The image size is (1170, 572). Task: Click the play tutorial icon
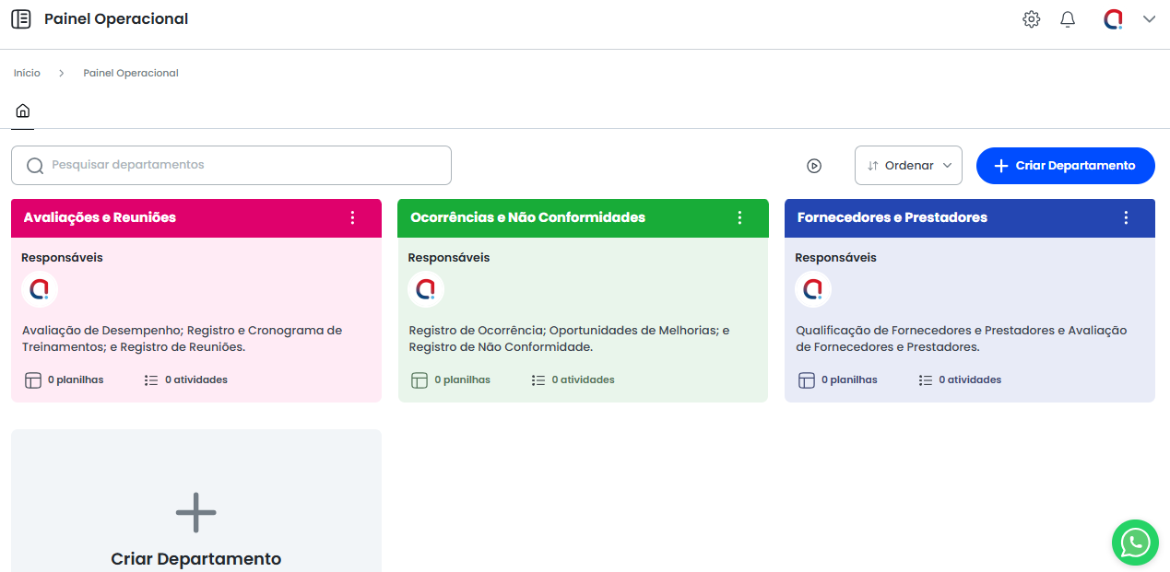click(x=814, y=166)
